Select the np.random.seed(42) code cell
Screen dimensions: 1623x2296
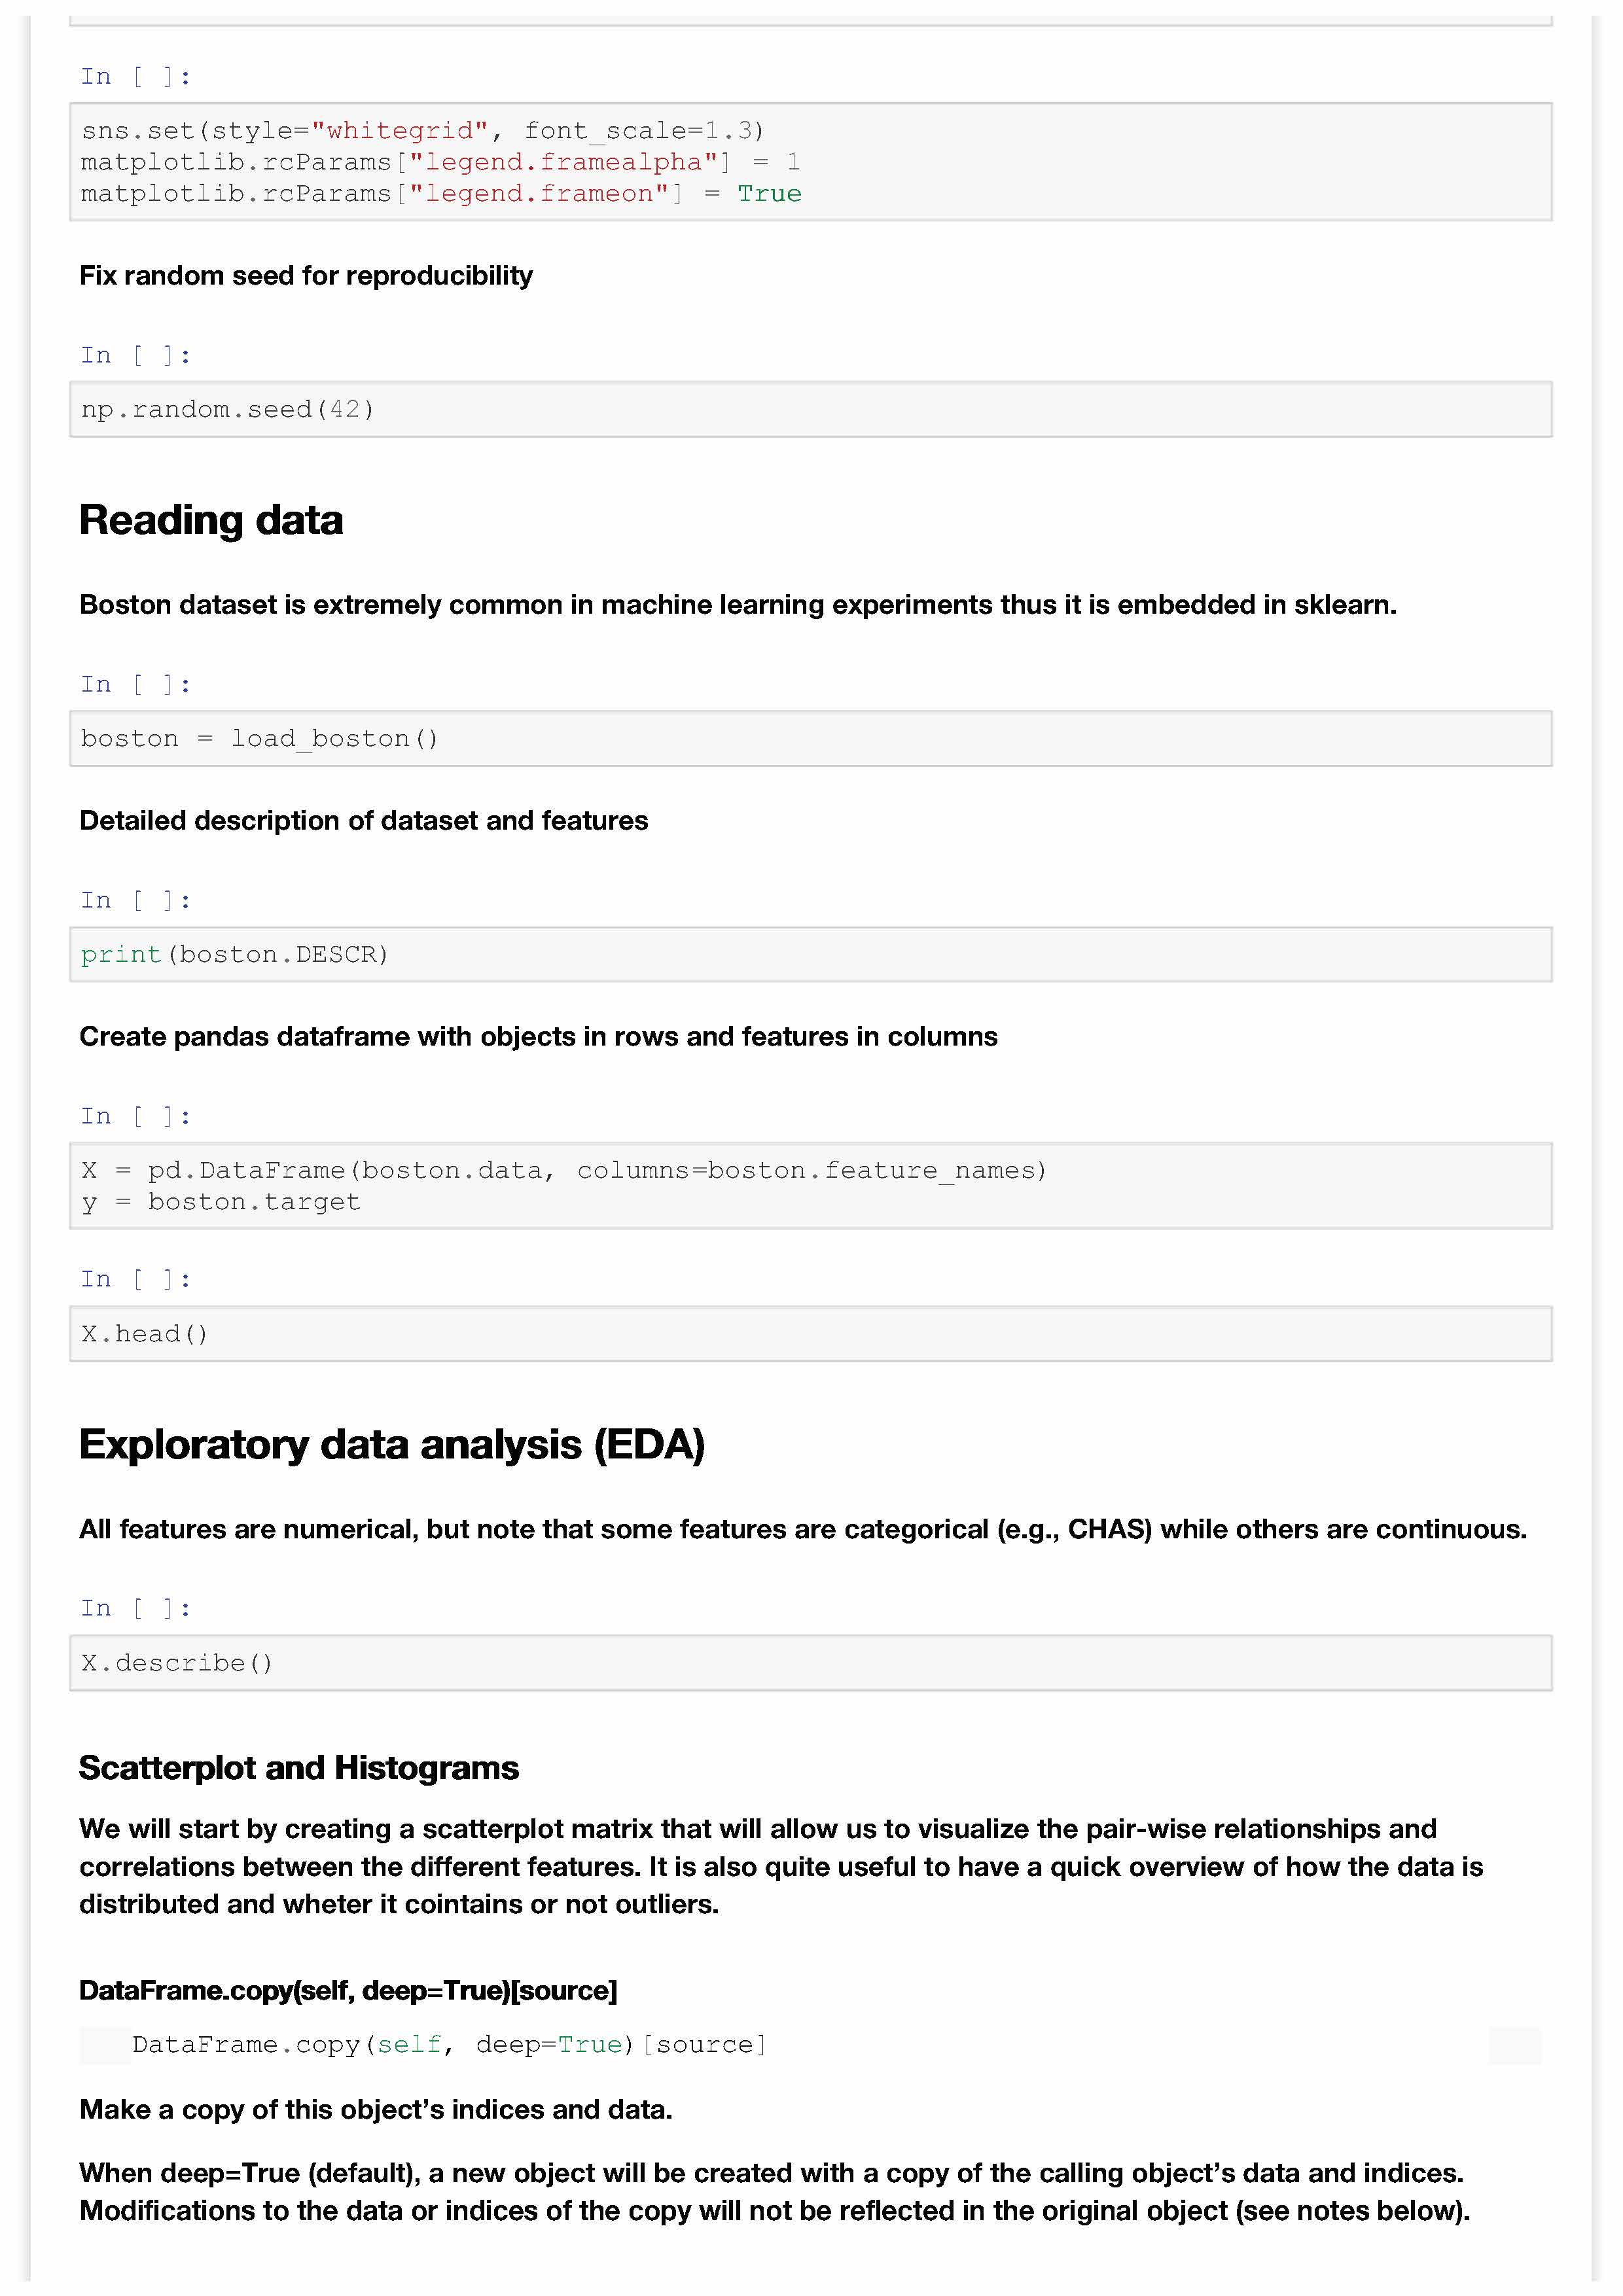point(810,409)
